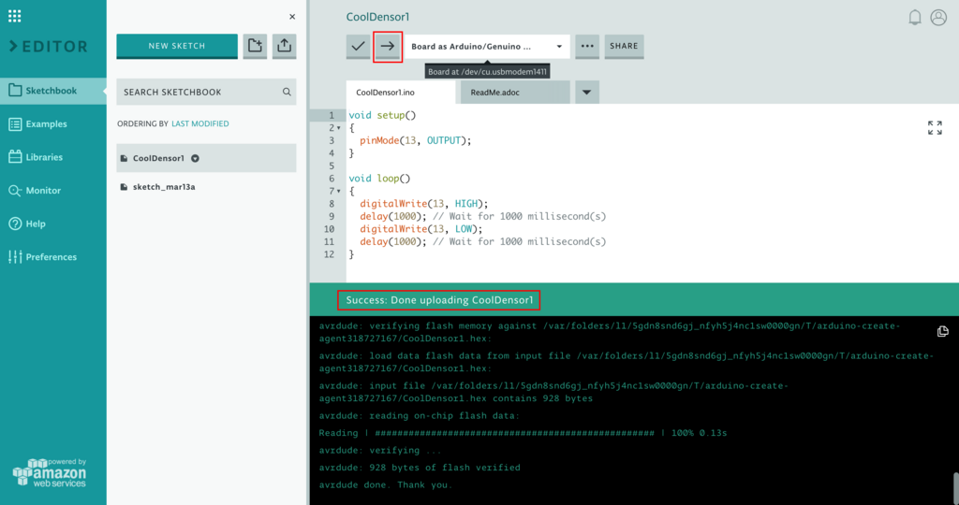959x505 pixels.
Task: Click the Examples list icon
Action: click(x=15, y=124)
